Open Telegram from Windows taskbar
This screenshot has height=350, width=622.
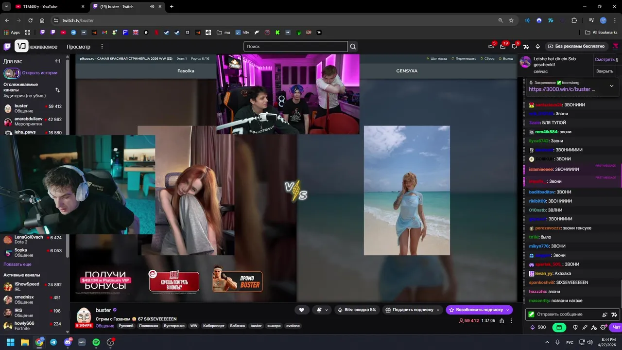click(x=53, y=342)
